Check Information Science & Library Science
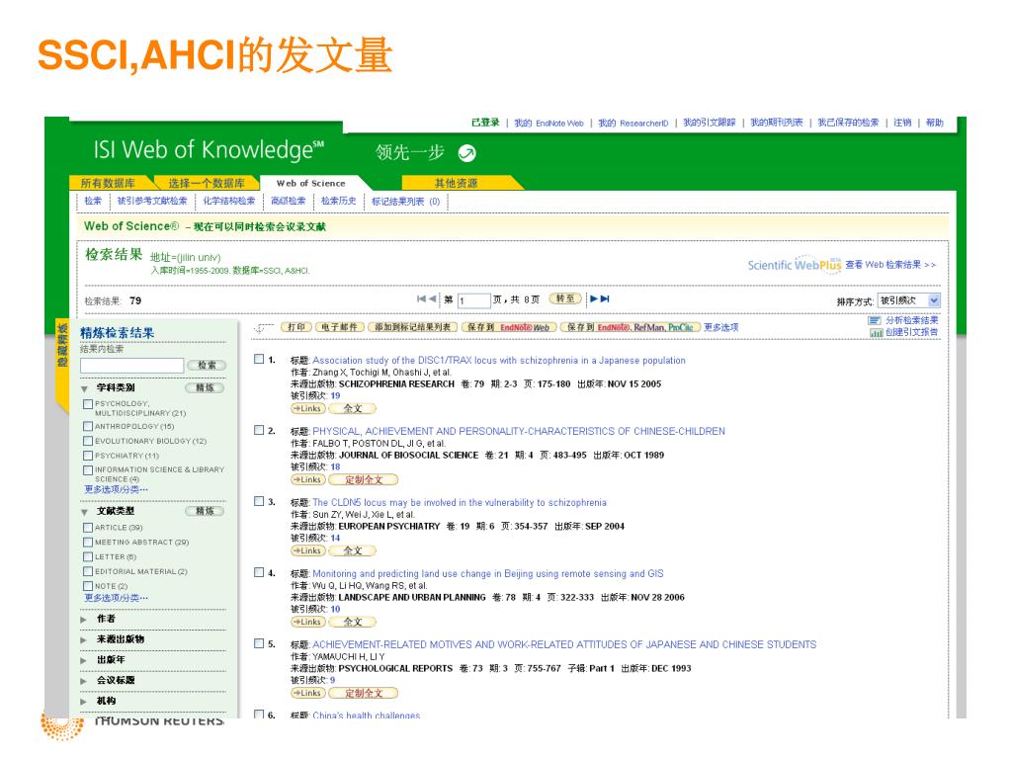The height and width of the screenshot is (759, 1012). point(88,470)
